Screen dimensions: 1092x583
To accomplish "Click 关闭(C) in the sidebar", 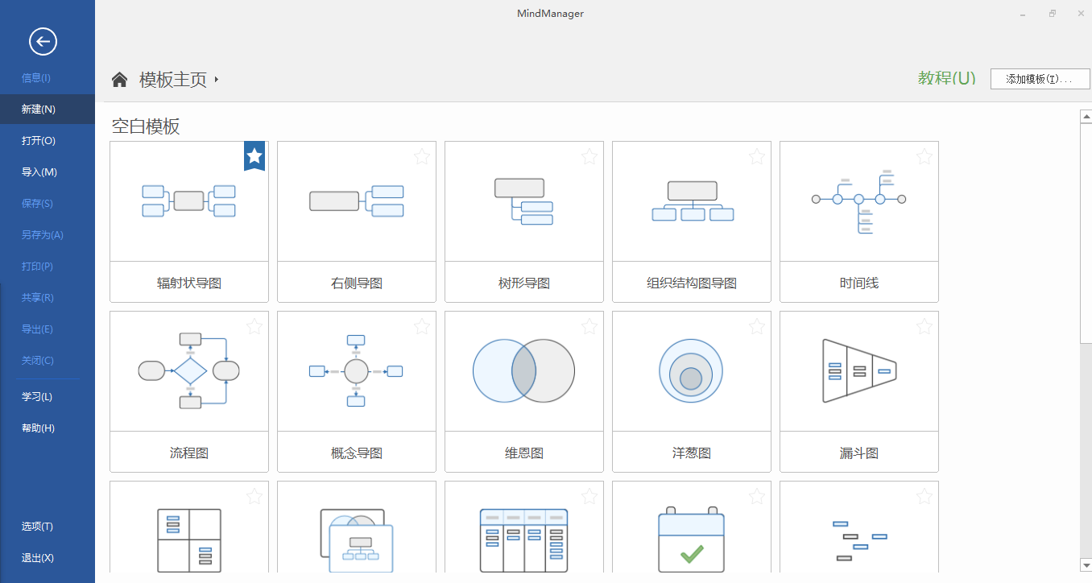I will click(37, 361).
